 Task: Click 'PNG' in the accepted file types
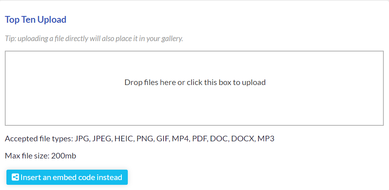click(144, 139)
